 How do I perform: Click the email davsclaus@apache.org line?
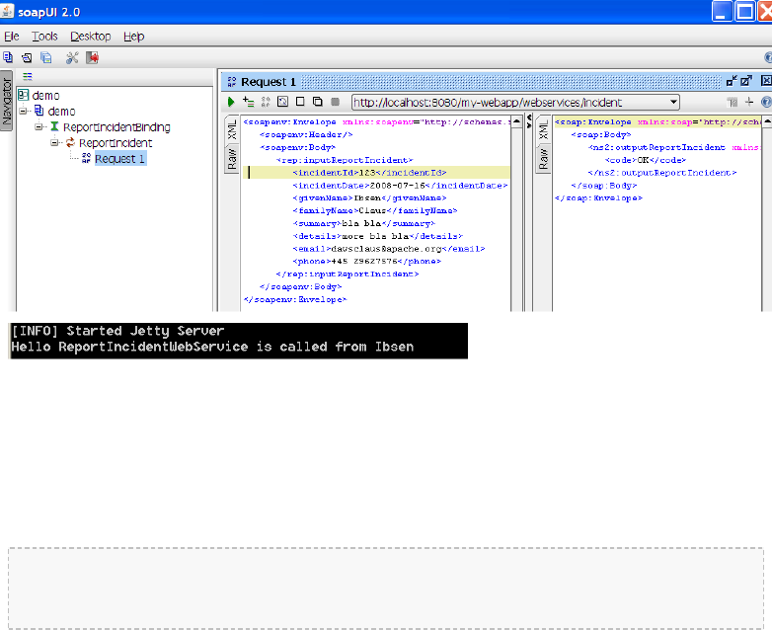[x=388, y=249]
